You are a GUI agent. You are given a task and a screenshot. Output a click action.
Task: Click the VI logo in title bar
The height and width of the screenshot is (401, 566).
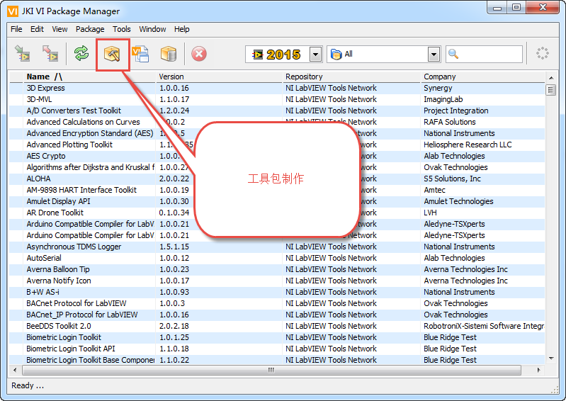click(x=13, y=11)
